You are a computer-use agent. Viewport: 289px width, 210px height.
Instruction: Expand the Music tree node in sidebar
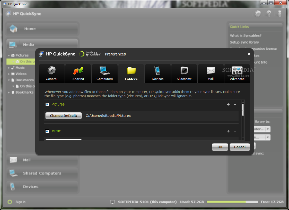click(9, 68)
